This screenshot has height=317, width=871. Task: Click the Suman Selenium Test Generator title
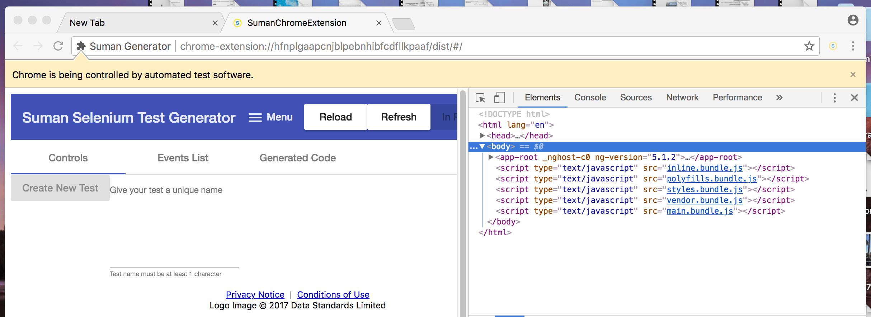pos(129,117)
